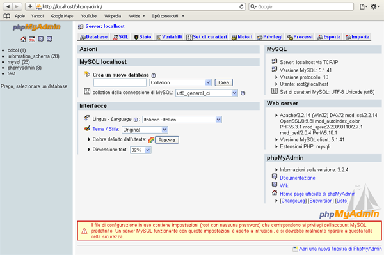
Task: Open the SQL tab
Action: [120, 37]
